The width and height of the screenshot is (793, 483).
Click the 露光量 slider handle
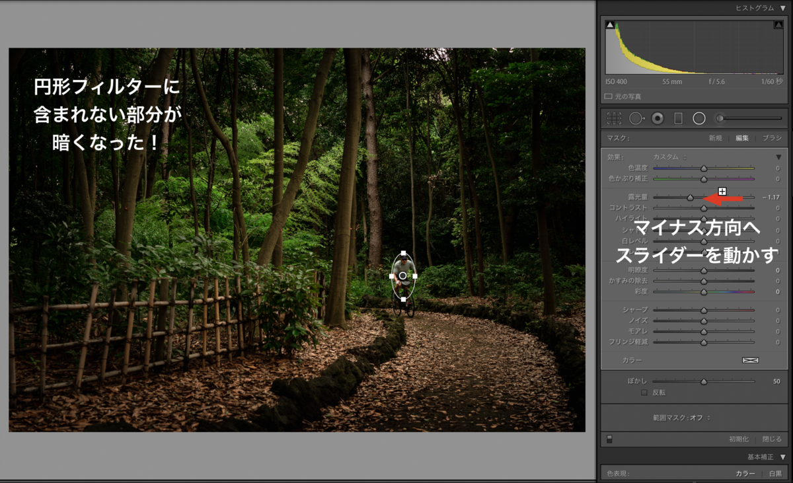[x=690, y=198]
